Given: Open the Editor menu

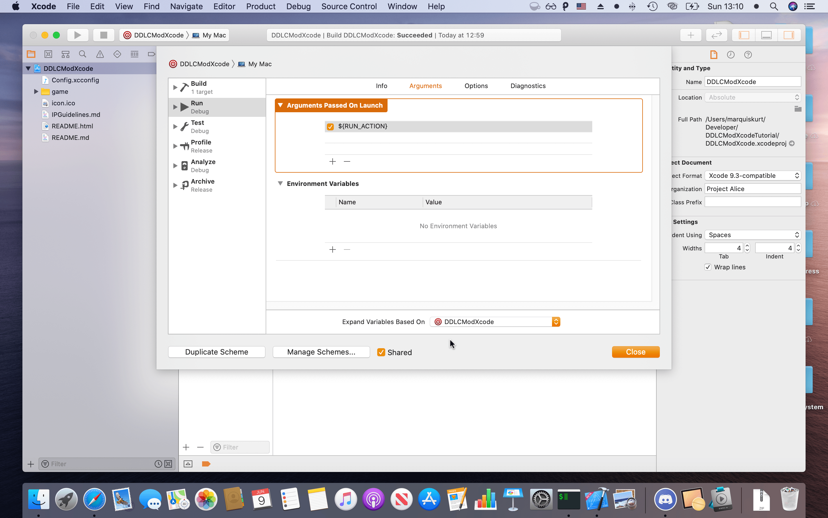Looking at the screenshot, I should pos(224,6).
